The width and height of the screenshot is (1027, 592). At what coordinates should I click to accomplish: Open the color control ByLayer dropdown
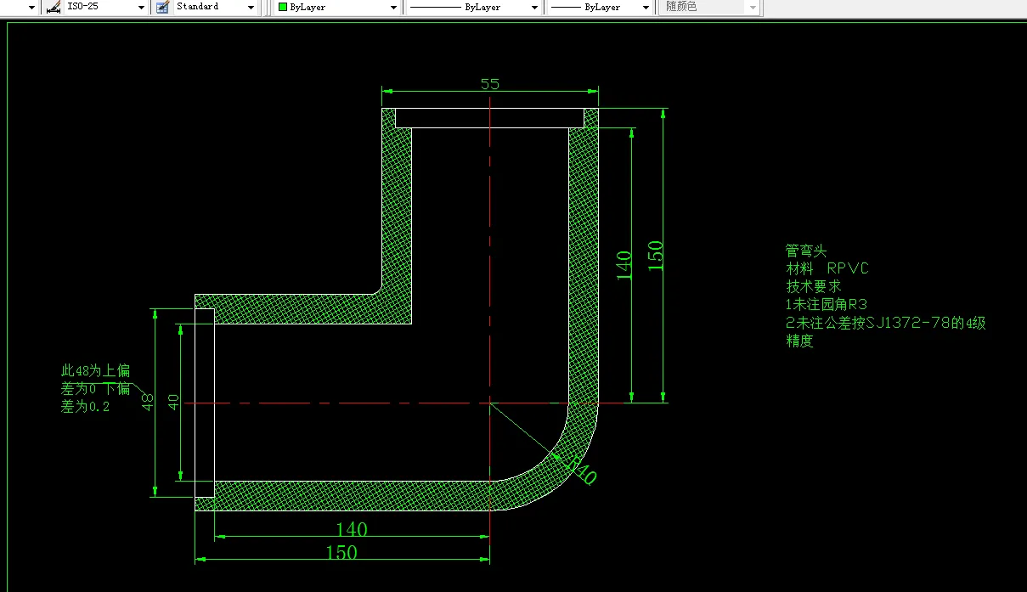point(394,7)
